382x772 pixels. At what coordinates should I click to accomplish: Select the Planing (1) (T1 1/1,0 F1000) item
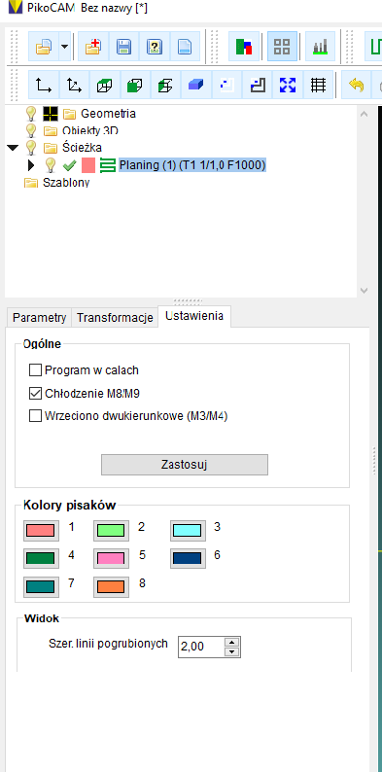pos(192,165)
